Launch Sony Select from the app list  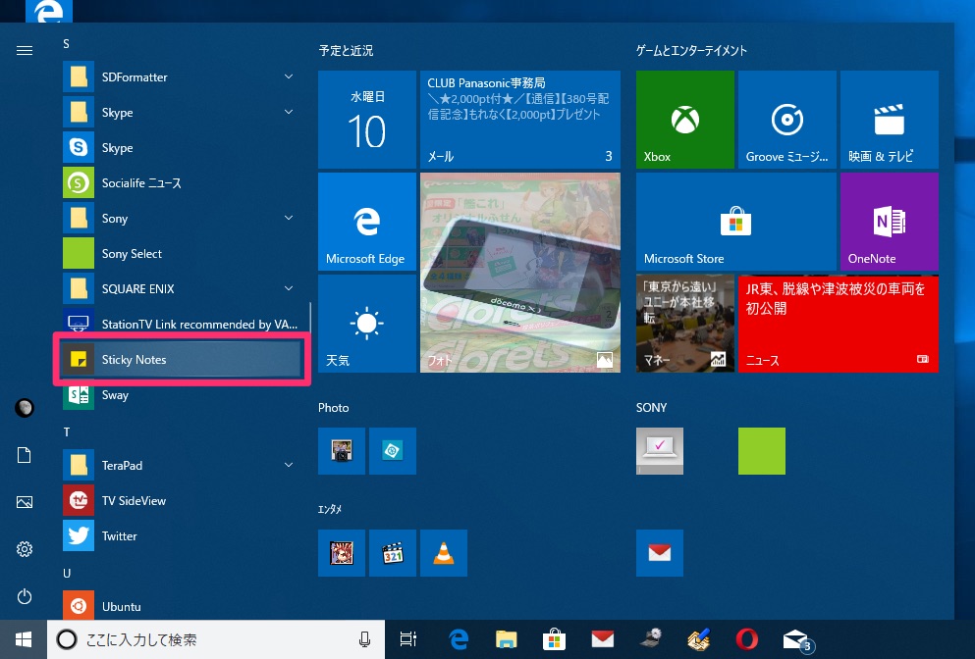pyautogui.click(x=183, y=253)
